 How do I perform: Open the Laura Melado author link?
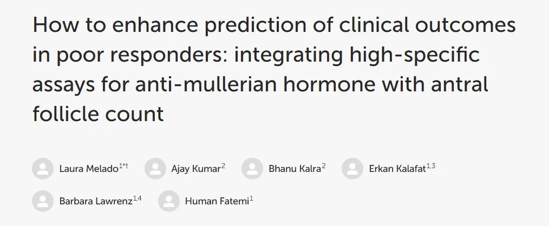pyautogui.click(x=88, y=169)
